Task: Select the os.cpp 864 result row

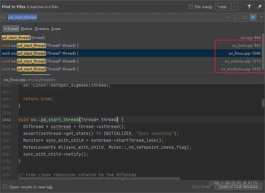Action: (x=131, y=38)
